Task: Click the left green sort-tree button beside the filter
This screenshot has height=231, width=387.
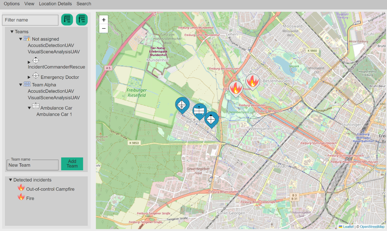Action: [x=67, y=20]
